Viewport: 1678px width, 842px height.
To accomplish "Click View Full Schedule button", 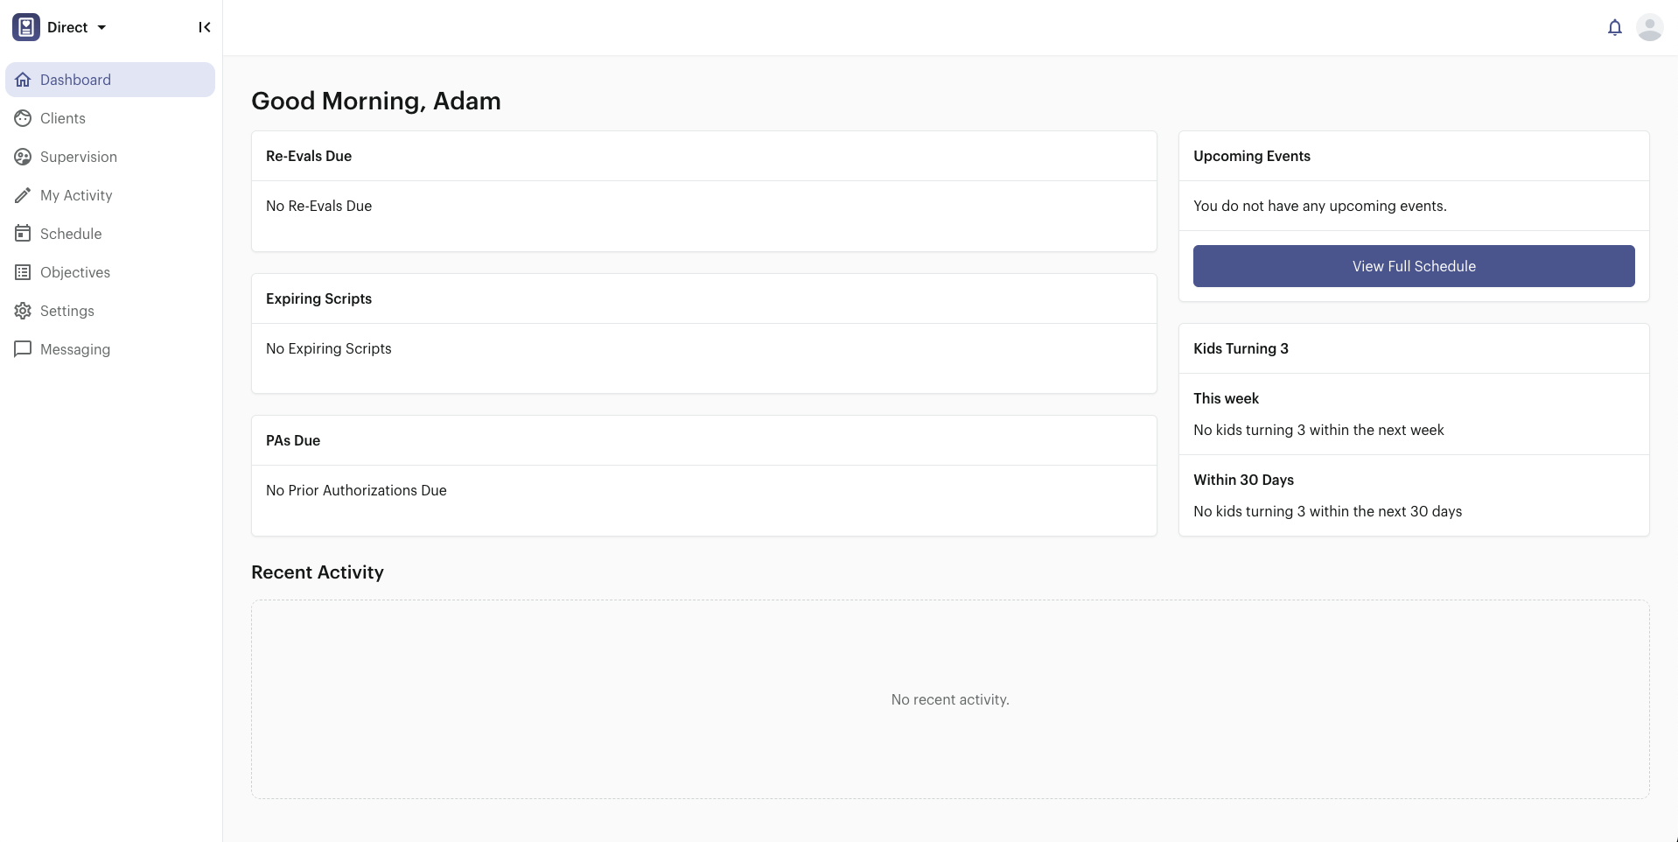I will [1413, 266].
